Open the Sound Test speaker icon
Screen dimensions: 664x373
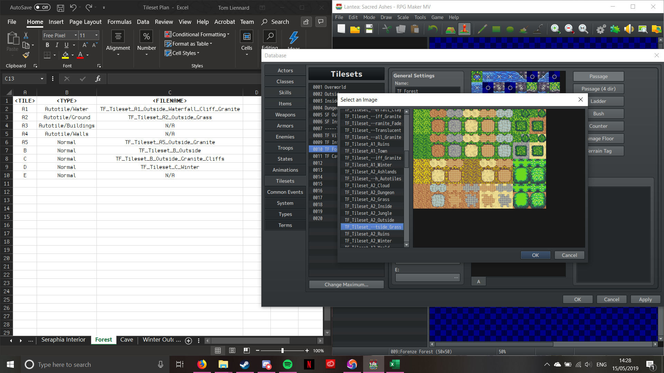coord(629,29)
